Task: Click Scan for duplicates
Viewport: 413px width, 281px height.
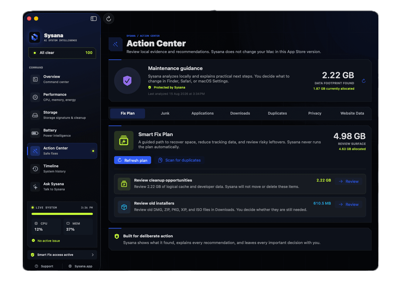Action: click(x=180, y=160)
